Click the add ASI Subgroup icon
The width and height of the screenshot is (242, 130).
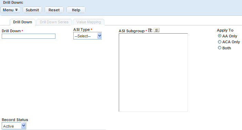(150, 30)
